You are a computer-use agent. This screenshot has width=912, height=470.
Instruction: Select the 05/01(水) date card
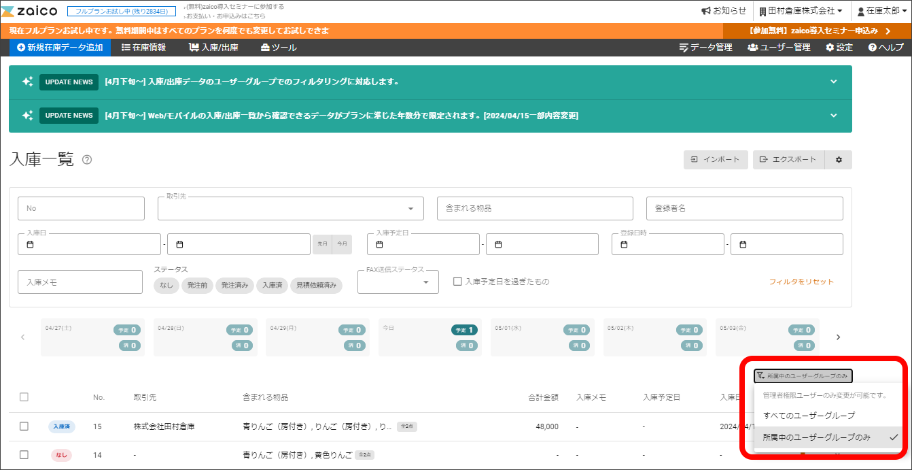click(542, 337)
